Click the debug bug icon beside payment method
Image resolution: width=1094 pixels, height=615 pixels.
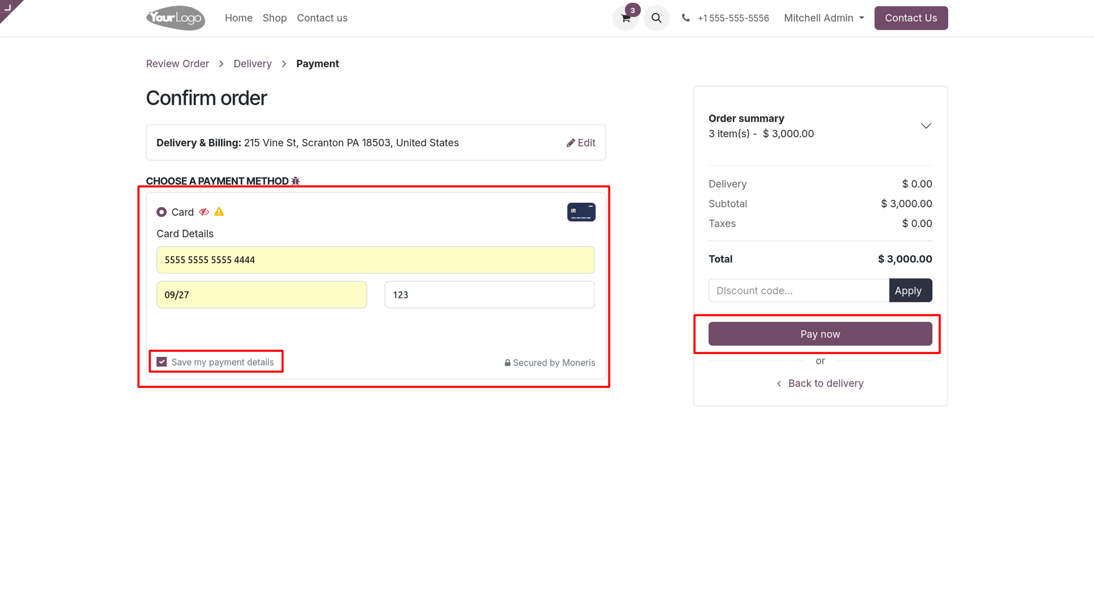[295, 181]
